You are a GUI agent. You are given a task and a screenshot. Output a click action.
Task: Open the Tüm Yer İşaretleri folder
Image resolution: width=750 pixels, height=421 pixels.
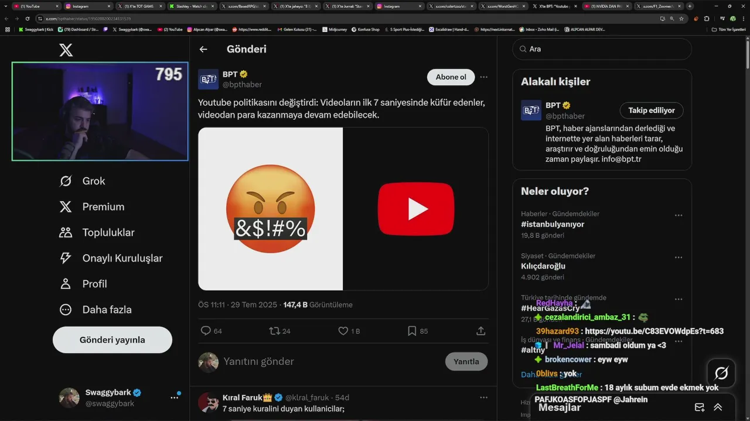coord(728,29)
